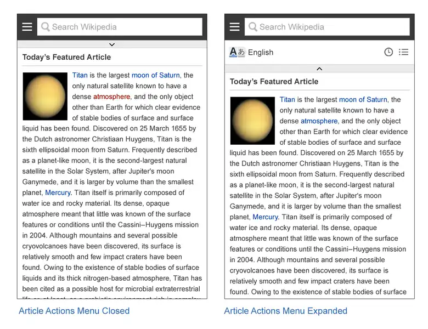
Task: Open hamburger menu in the closed-menu mockup
Action: pos(27,27)
